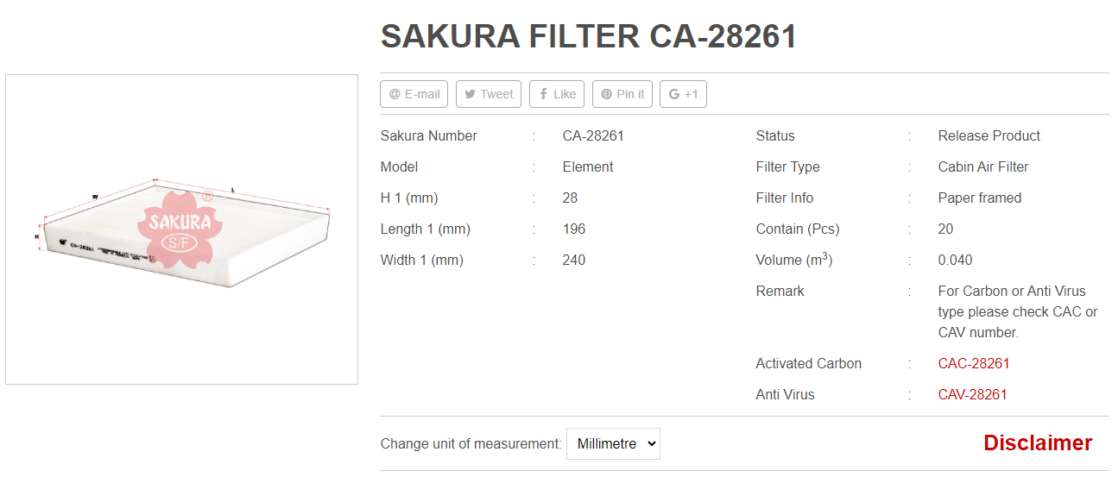The width and height of the screenshot is (1112, 477).
Task: Select the CA-28261 Sakura Number value
Action: (x=593, y=135)
